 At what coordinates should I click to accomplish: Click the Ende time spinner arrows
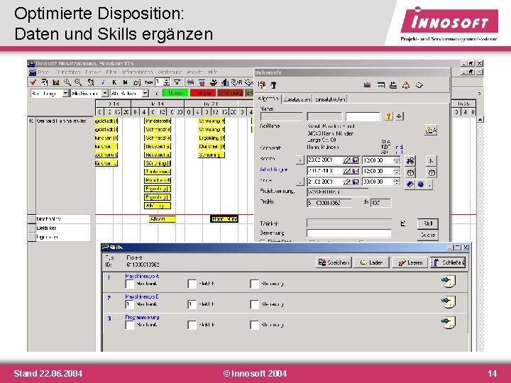[x=396, y=182]
